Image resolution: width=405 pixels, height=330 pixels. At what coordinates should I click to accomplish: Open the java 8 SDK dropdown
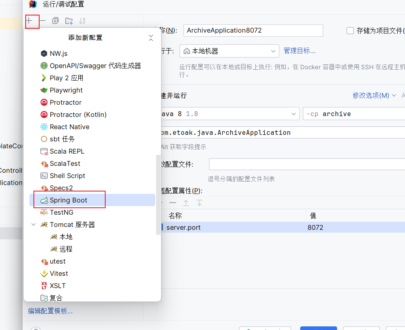pyautogui.click(x=230, y=114)
